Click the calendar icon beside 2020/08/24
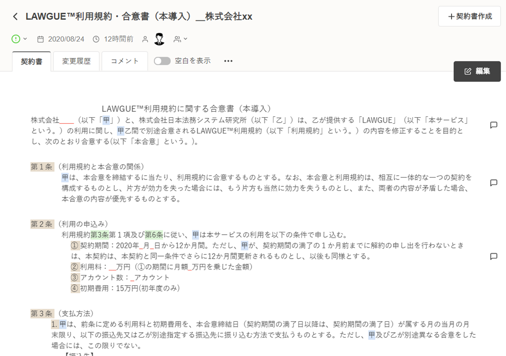 coord(41,39)
